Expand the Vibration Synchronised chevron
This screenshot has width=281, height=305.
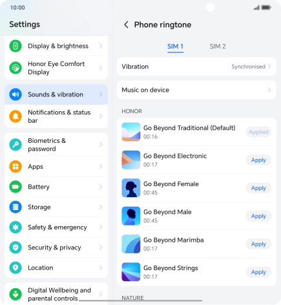tap(269, 67)
